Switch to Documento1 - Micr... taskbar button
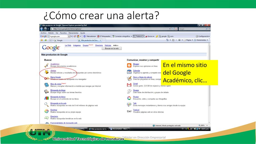 [119, 129]
